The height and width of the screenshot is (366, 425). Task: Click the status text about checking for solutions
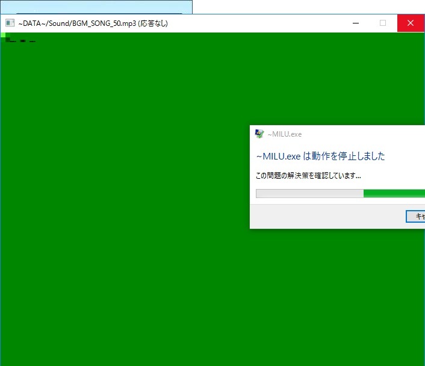pyautogui.click(x=308, y=176)
